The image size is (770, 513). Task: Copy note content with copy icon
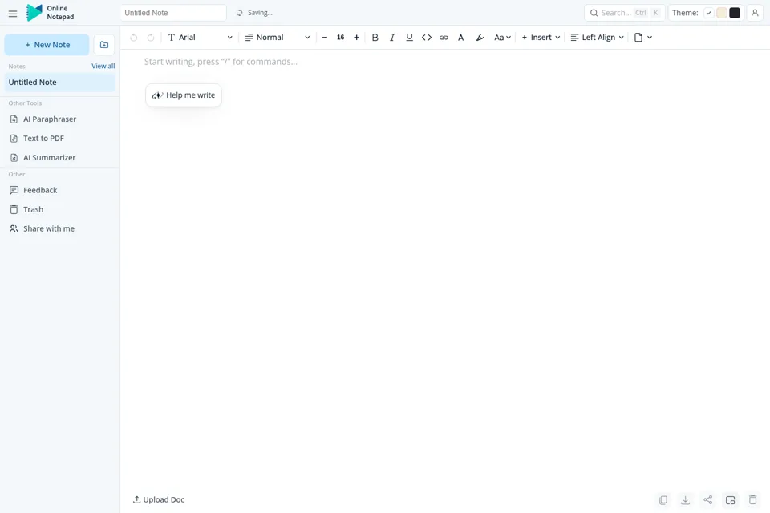pos(663,499)
